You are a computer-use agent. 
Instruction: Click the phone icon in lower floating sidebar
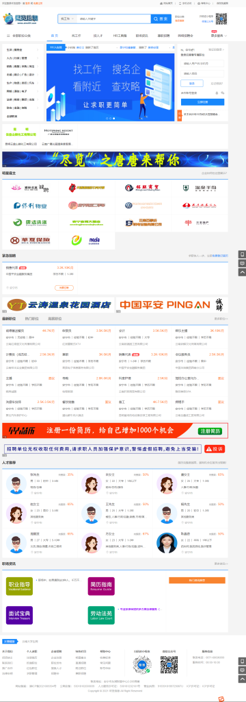242,661
